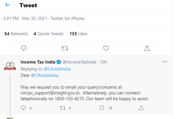This screenshot has height=119, width=178.
Task: Click the Income Tax India display name
Action: 38,62
